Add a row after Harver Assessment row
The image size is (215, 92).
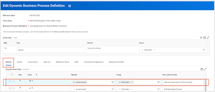tap(10, 81)
